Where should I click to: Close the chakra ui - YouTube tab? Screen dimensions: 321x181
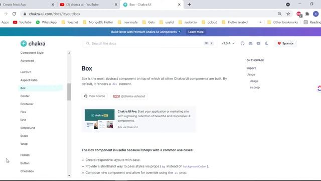(116, 5)
